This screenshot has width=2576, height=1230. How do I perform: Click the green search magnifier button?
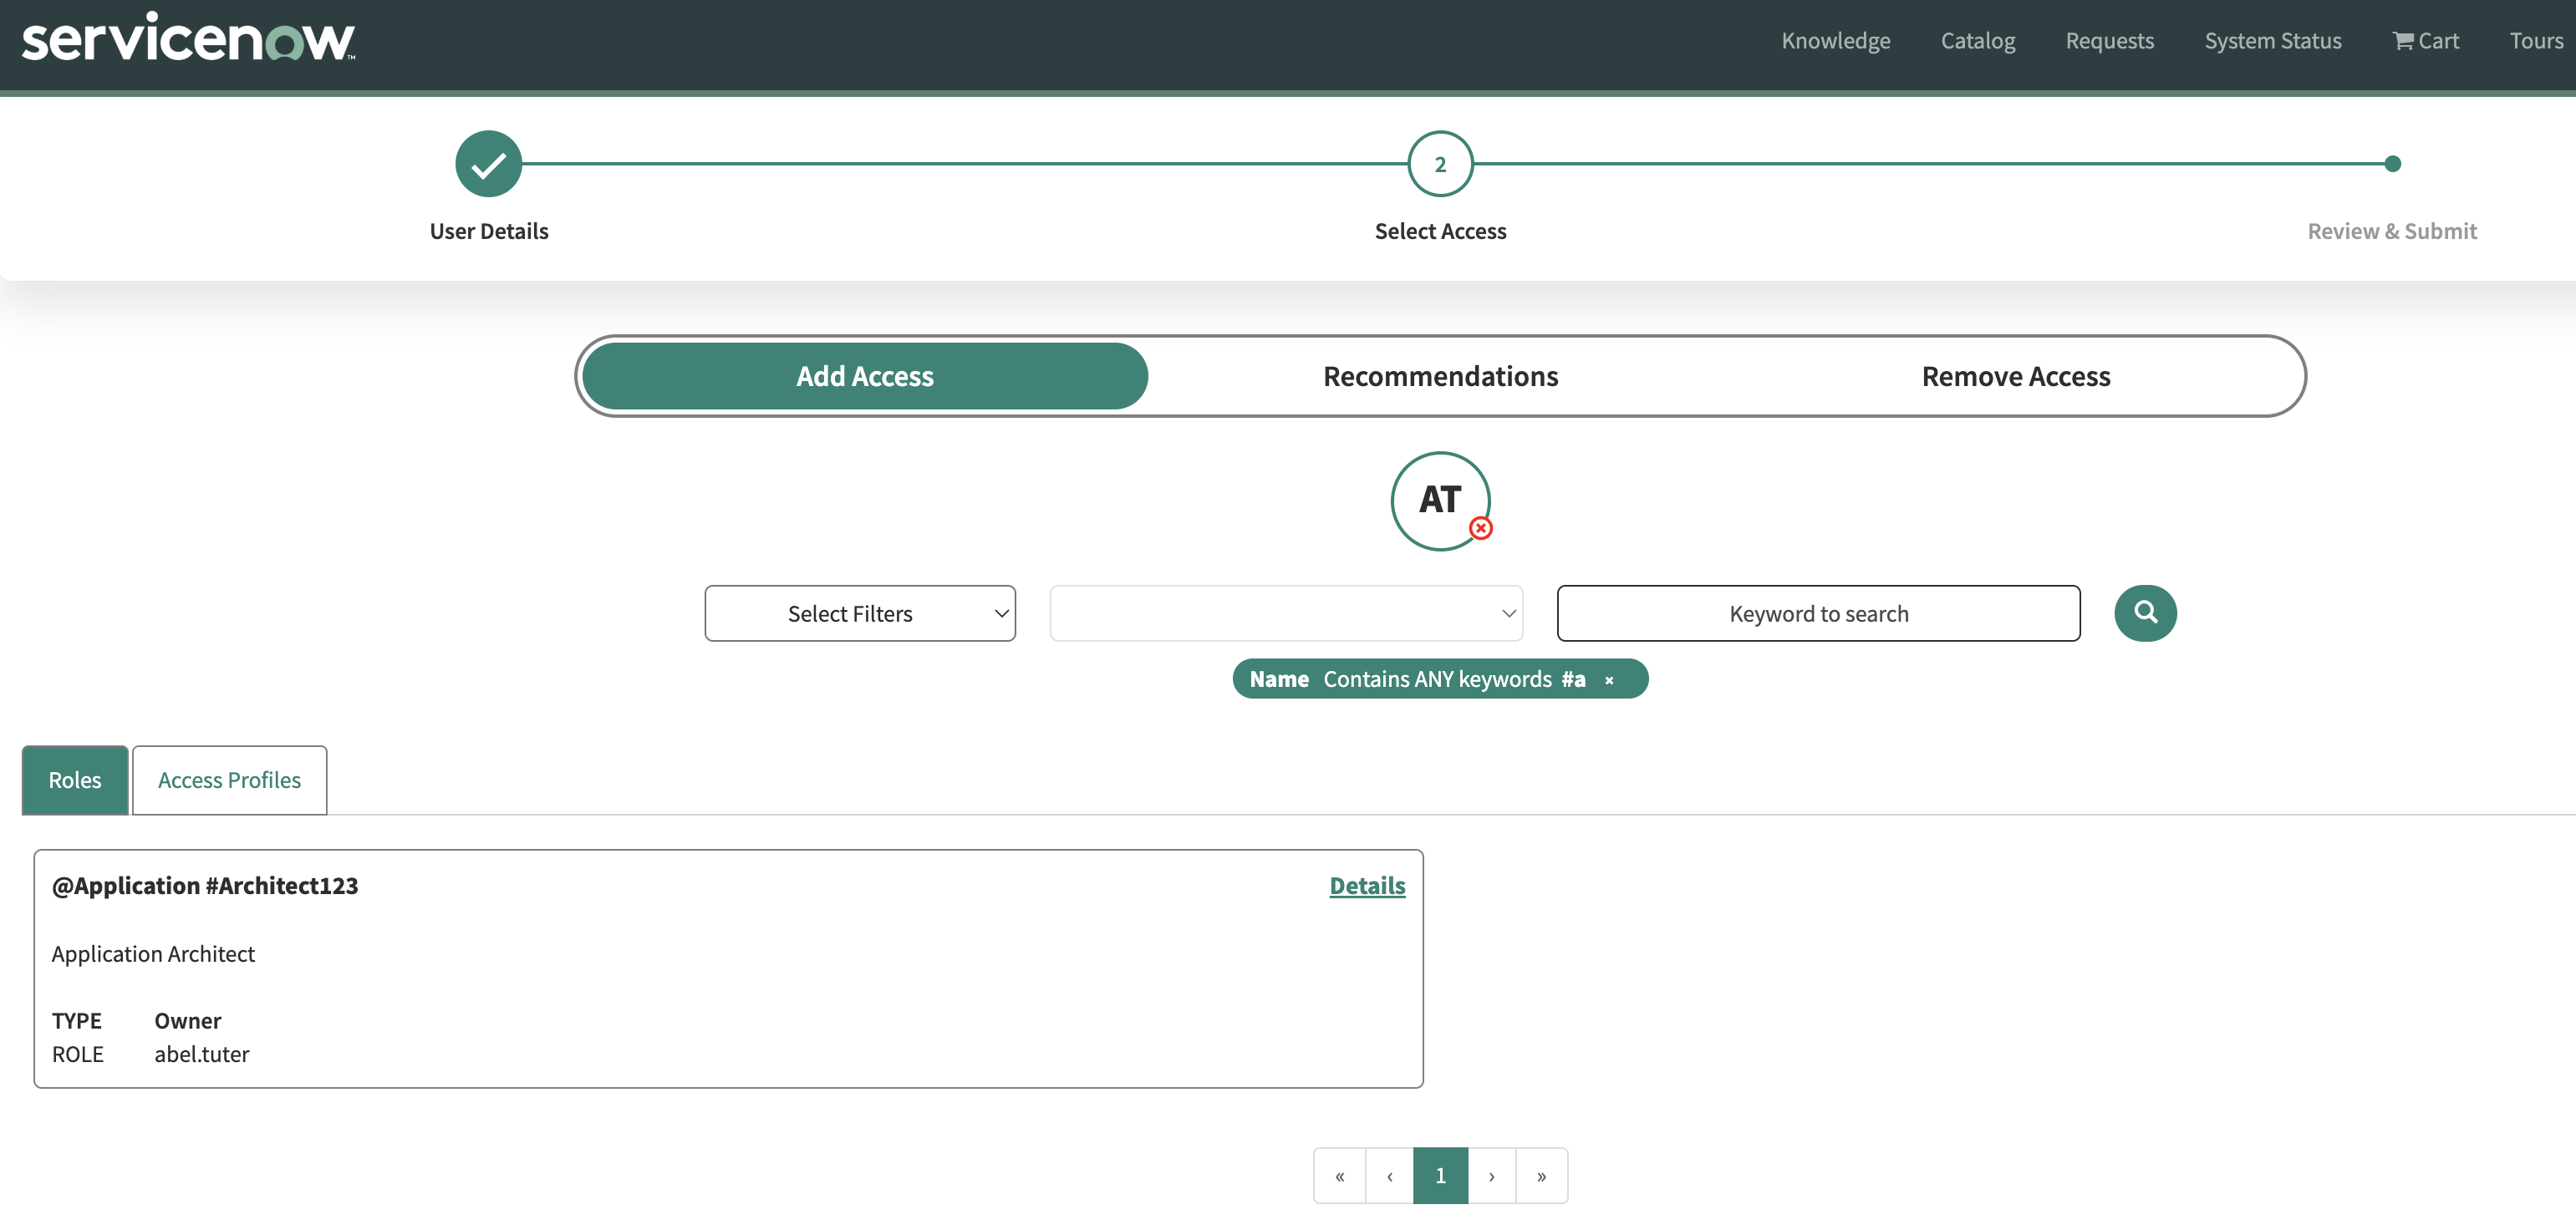pos(2145,613)
